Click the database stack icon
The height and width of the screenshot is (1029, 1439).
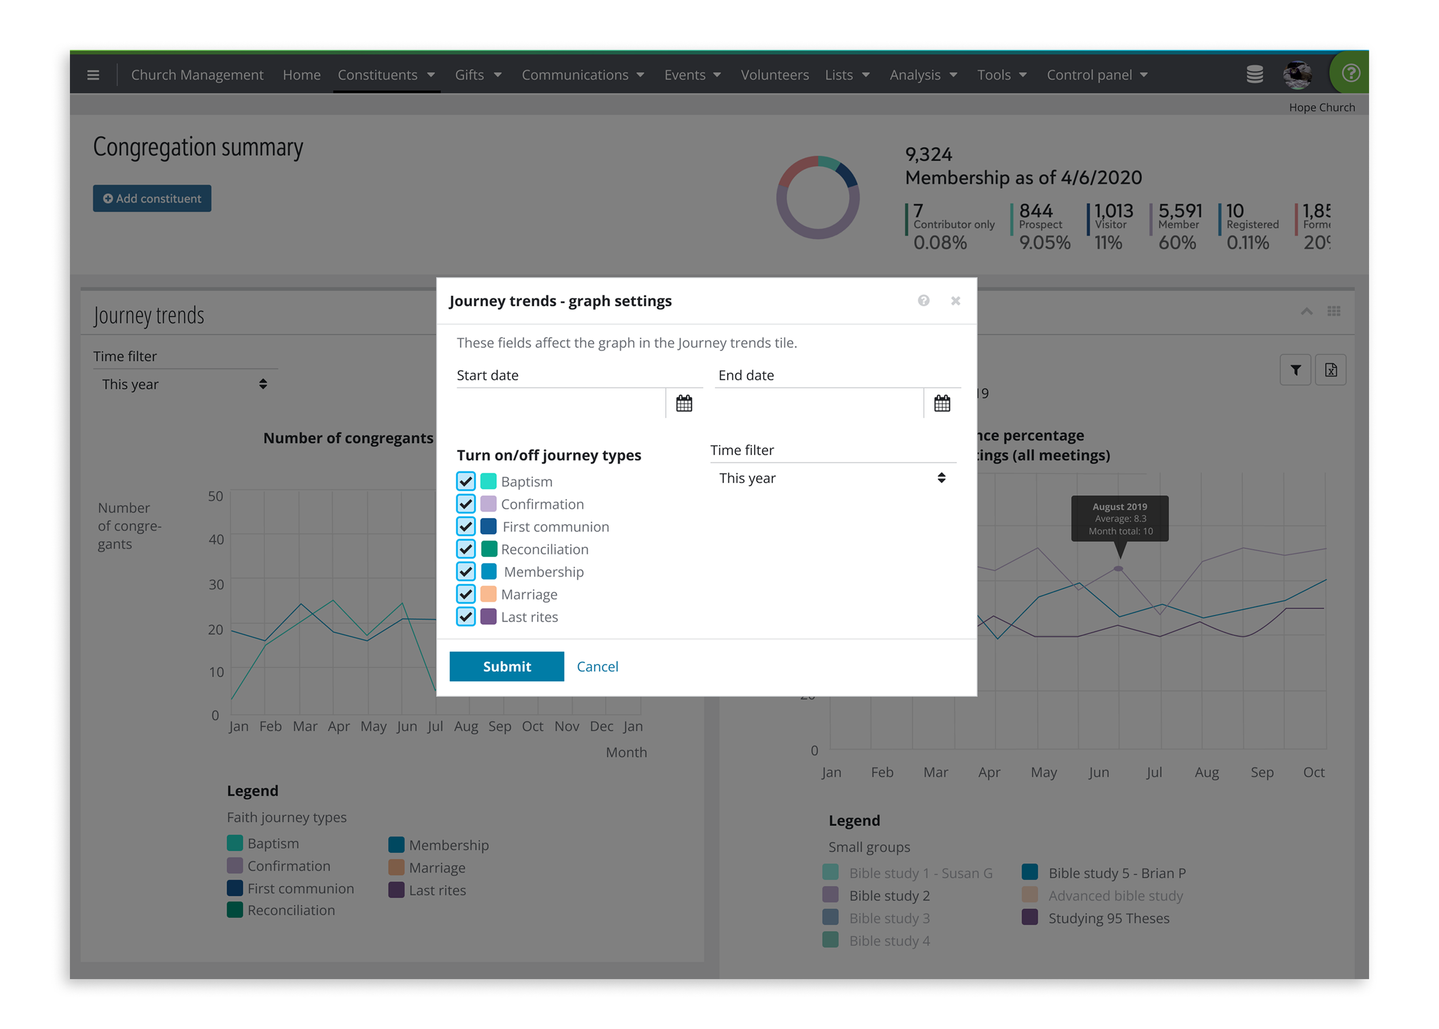click(x=1254, y=75)
